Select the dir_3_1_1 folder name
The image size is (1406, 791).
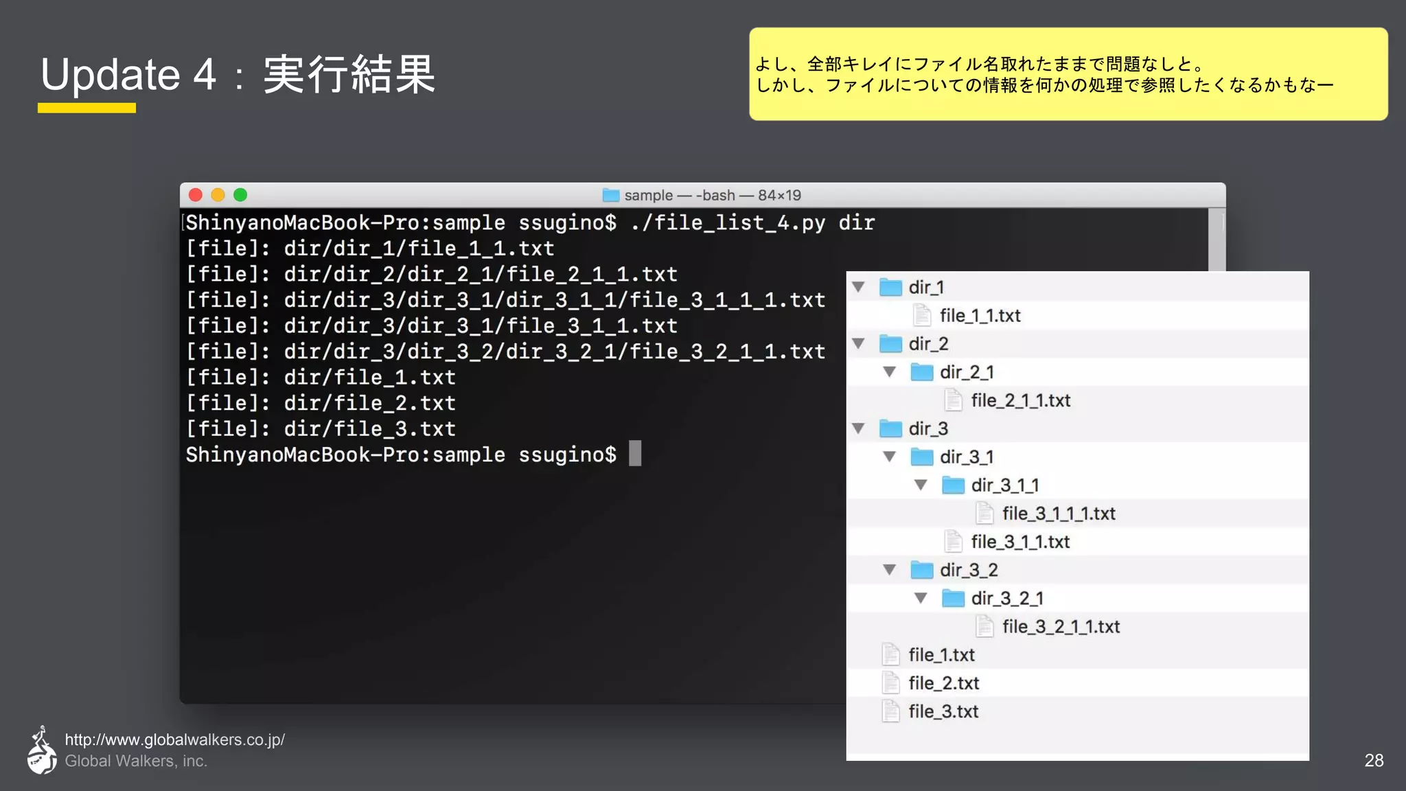pos(1006,485)
